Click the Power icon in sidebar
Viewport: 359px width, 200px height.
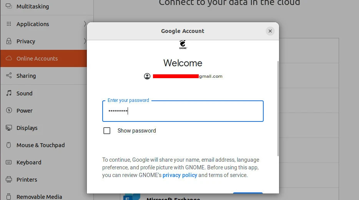click(x=8, y=110)
